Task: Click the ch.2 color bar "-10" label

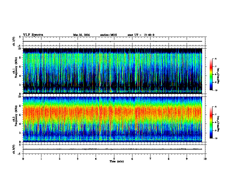Action: click(216, 138)
